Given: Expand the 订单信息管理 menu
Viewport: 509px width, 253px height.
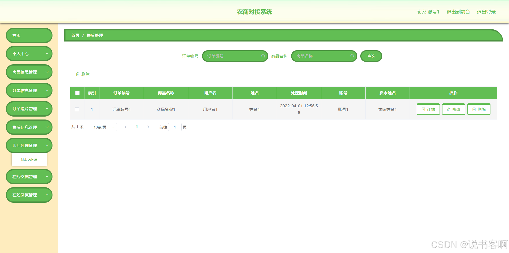Looking at the screenshot, I should (29, 90).
